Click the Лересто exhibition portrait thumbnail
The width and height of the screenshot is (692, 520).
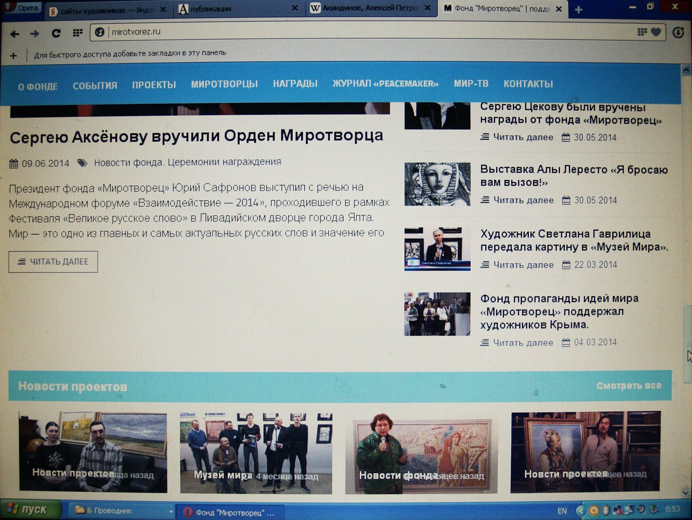tap(437, 184)
